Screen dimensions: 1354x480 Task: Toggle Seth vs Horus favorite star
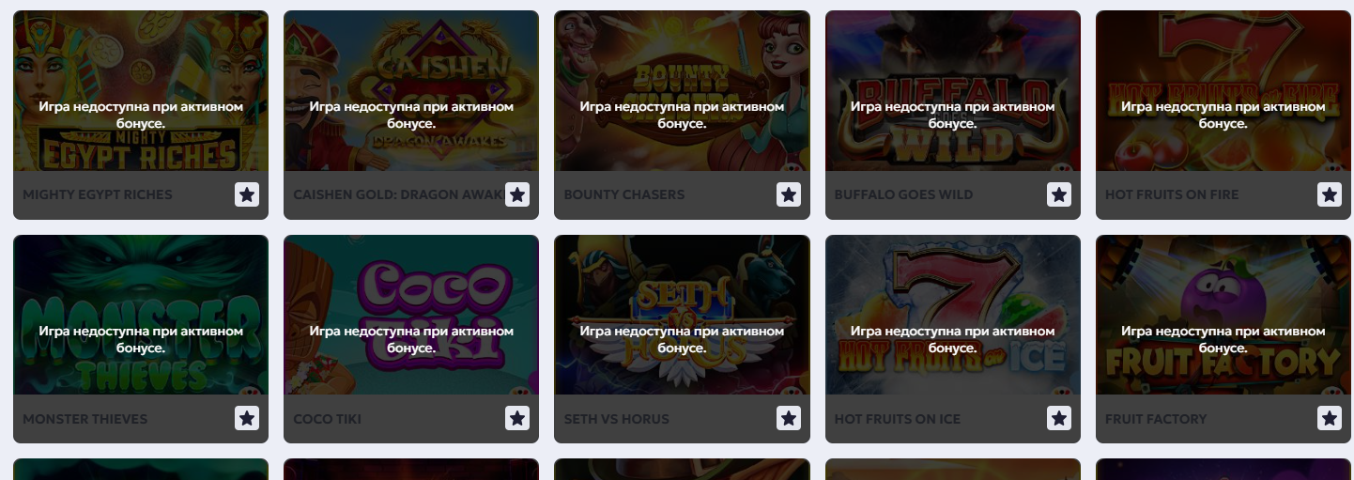pyautogui.click(x=789, y=419)
